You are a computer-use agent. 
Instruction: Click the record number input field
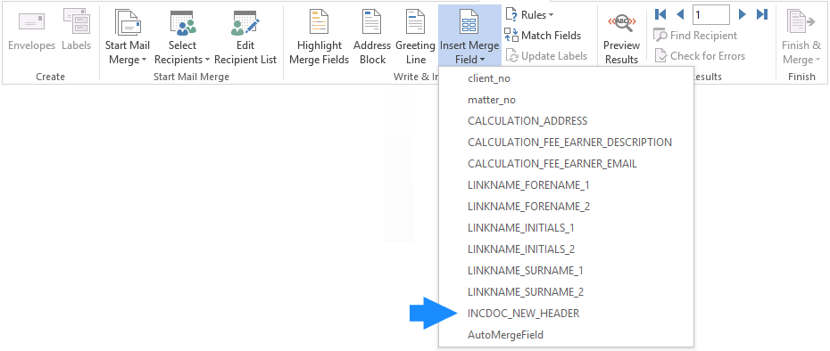711,14
